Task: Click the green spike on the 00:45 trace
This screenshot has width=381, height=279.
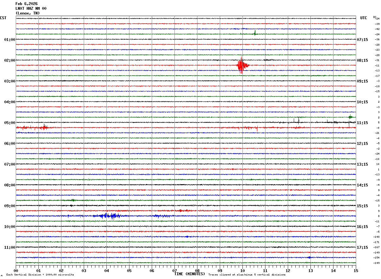Action: 255,33
